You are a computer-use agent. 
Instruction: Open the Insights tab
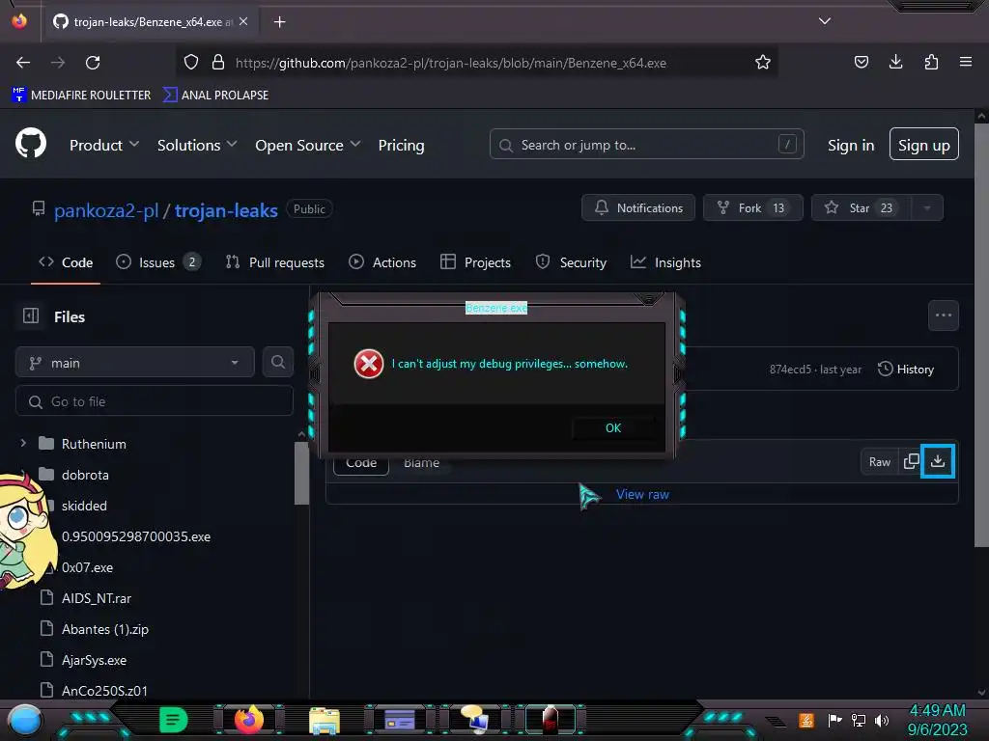coord(666,262)
